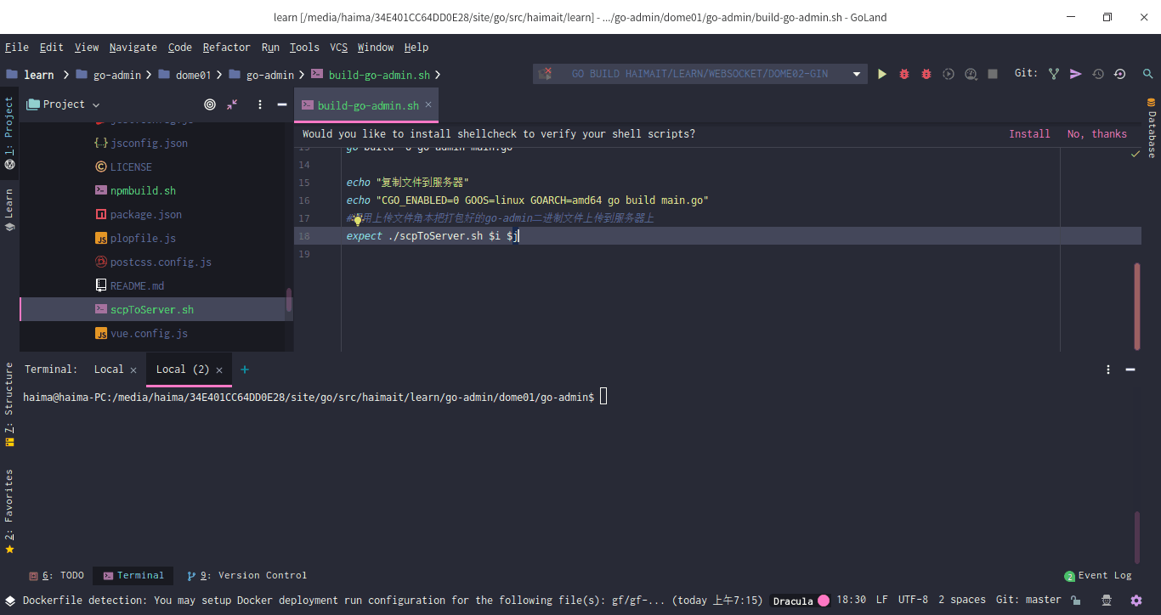Click the grey Stop square icon

point(993,74)
